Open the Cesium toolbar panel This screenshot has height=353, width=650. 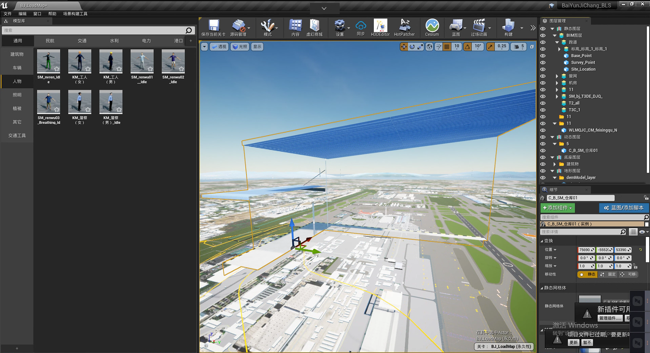pos(432,26)
